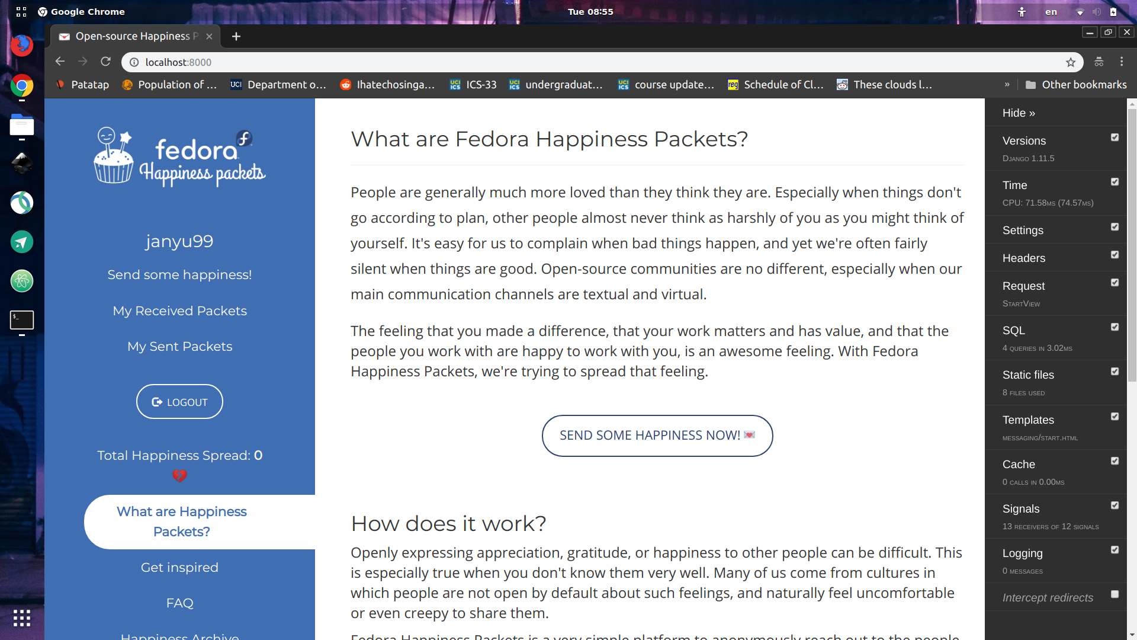The image size is (1137, 640).
Task: Toggle the Request panel checkbox
Action: (x=1114, y=283)
